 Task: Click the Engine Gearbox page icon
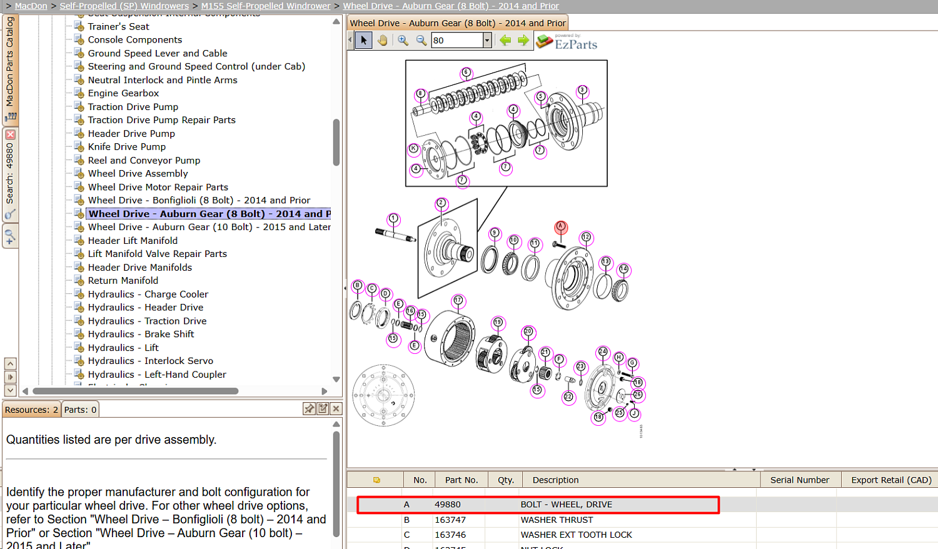(79, 93)
